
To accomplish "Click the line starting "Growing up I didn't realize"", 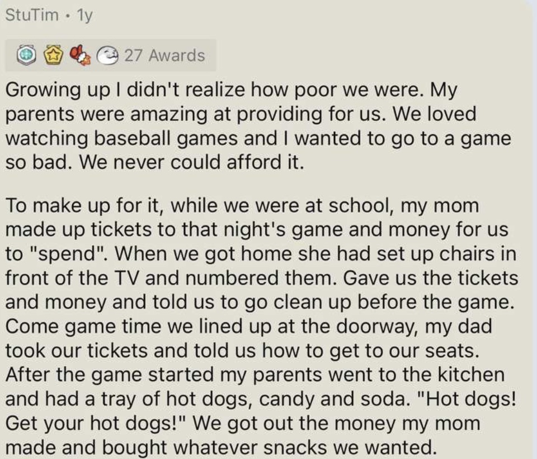I will (x=232, y=91).
